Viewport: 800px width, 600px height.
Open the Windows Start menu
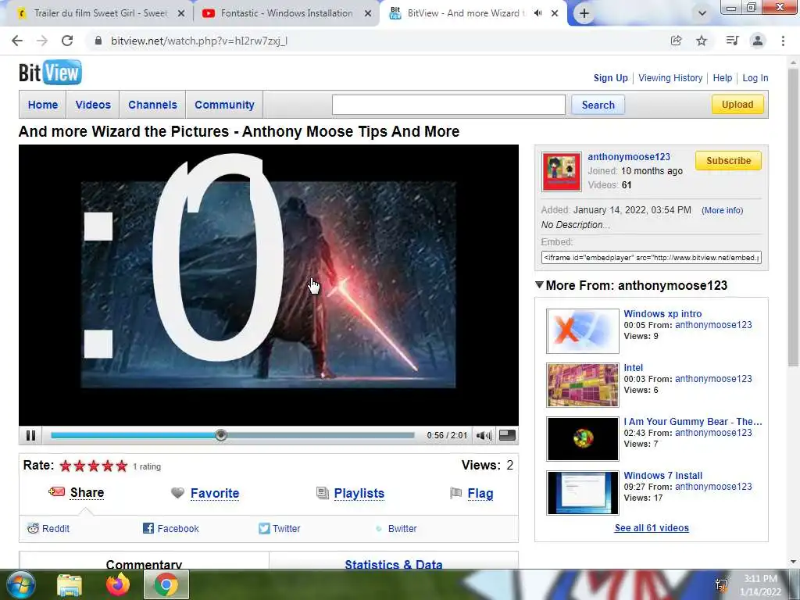point(20,584)
